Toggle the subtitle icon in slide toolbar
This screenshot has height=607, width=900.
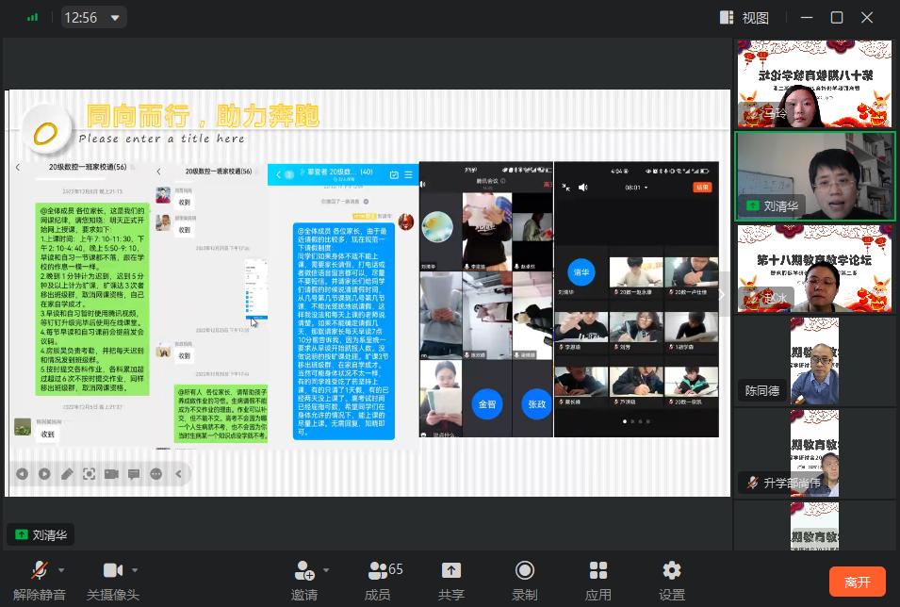point(134,474)
